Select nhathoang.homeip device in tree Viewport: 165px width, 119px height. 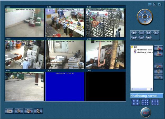tap(144, 52)
